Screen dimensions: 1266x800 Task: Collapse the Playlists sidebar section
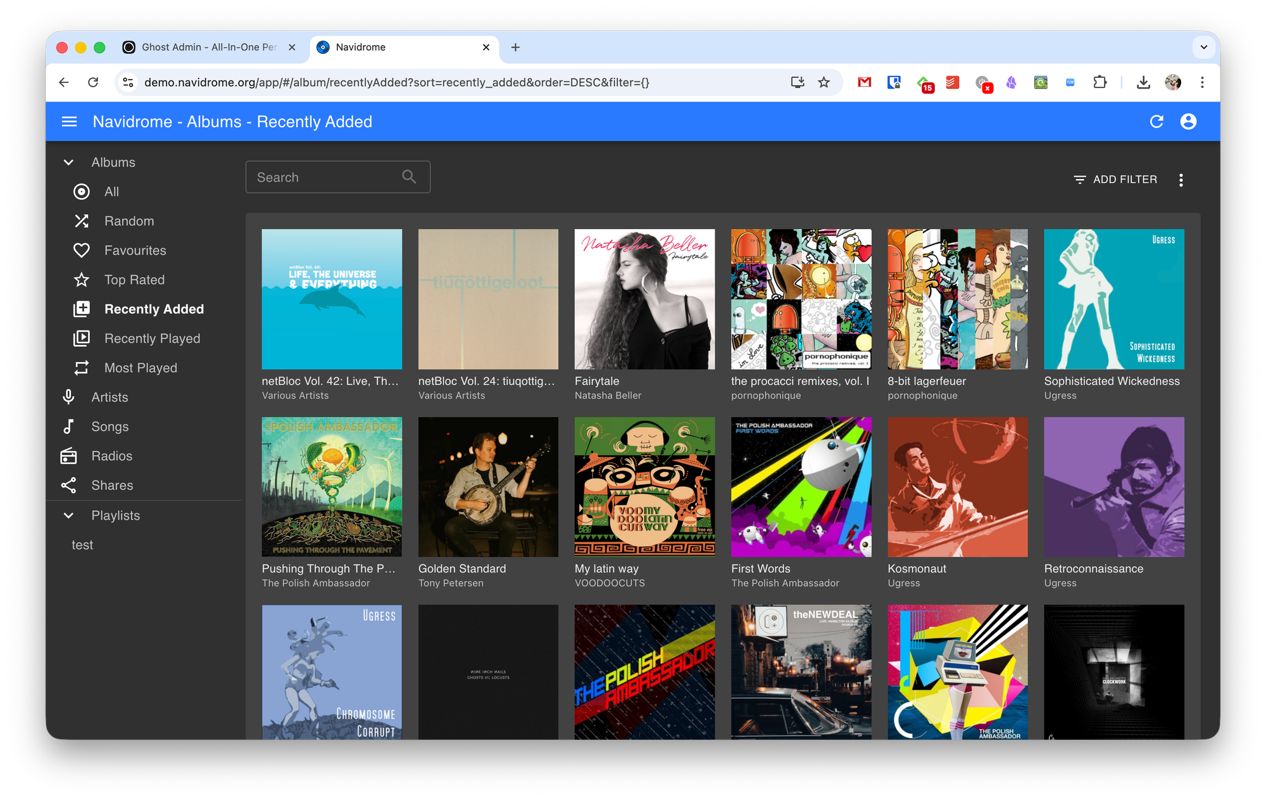pyautogui.click(x=68, y=516)
